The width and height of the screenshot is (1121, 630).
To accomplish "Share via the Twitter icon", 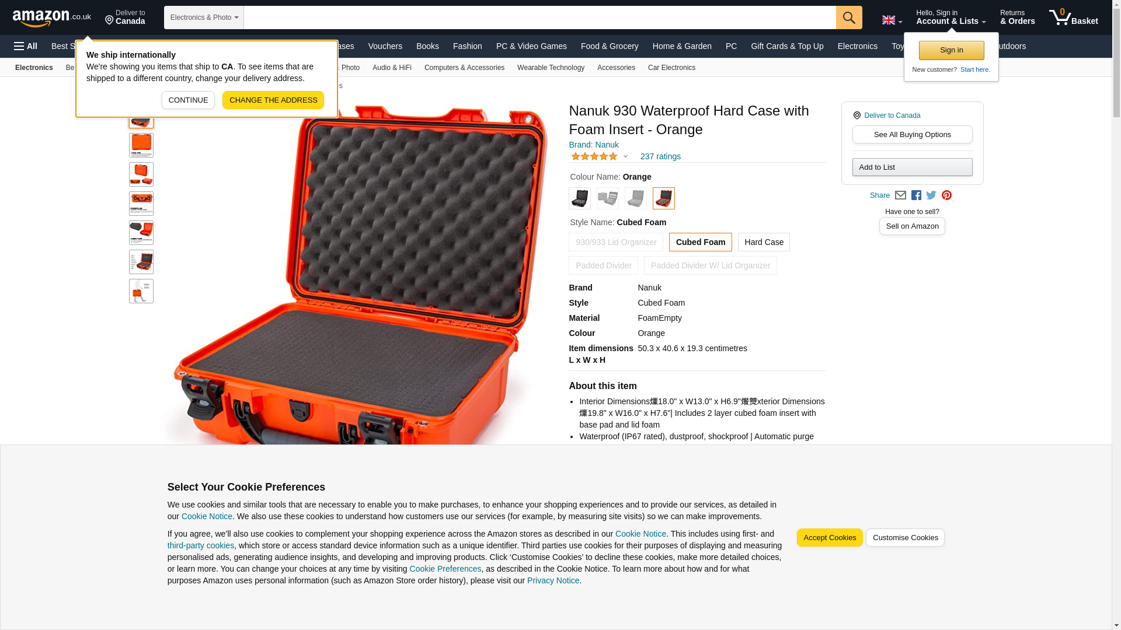I will (x=931, y=195).
